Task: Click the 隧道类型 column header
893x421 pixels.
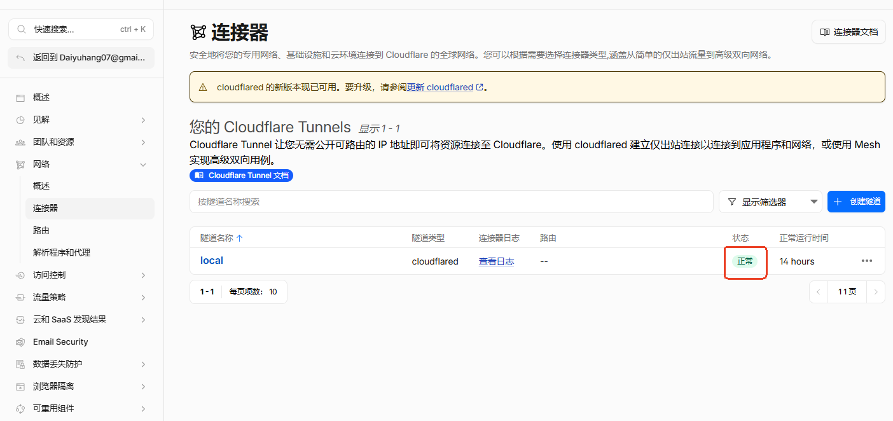Action: 428,238
